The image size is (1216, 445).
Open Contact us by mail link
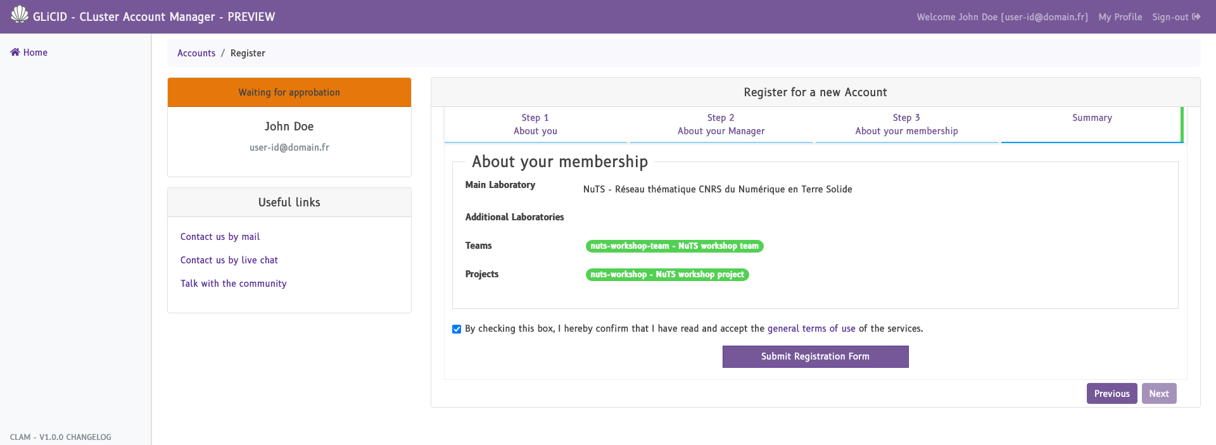click(220, 237)
